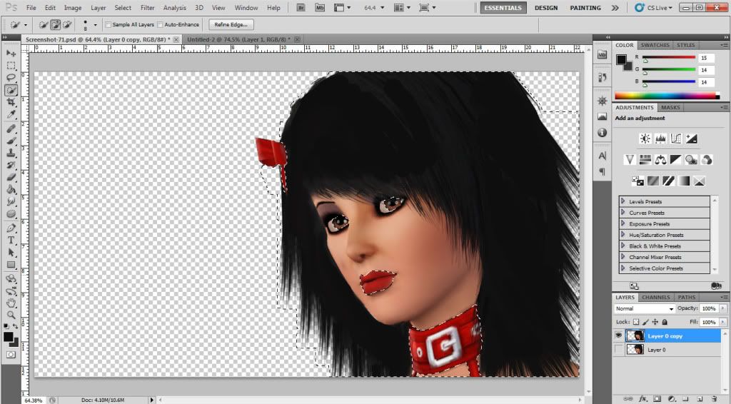Add a Photo Filter adjustment

[691, 160]
